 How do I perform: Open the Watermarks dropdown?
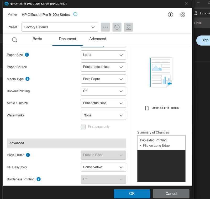[x=103, y=115]
